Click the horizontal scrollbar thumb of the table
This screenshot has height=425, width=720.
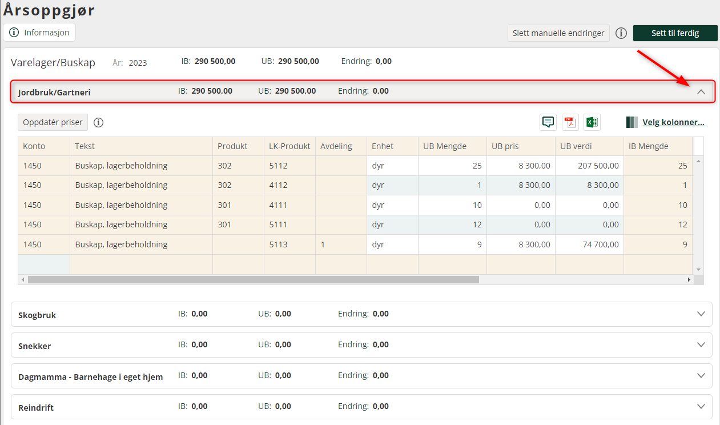point(253,280)
